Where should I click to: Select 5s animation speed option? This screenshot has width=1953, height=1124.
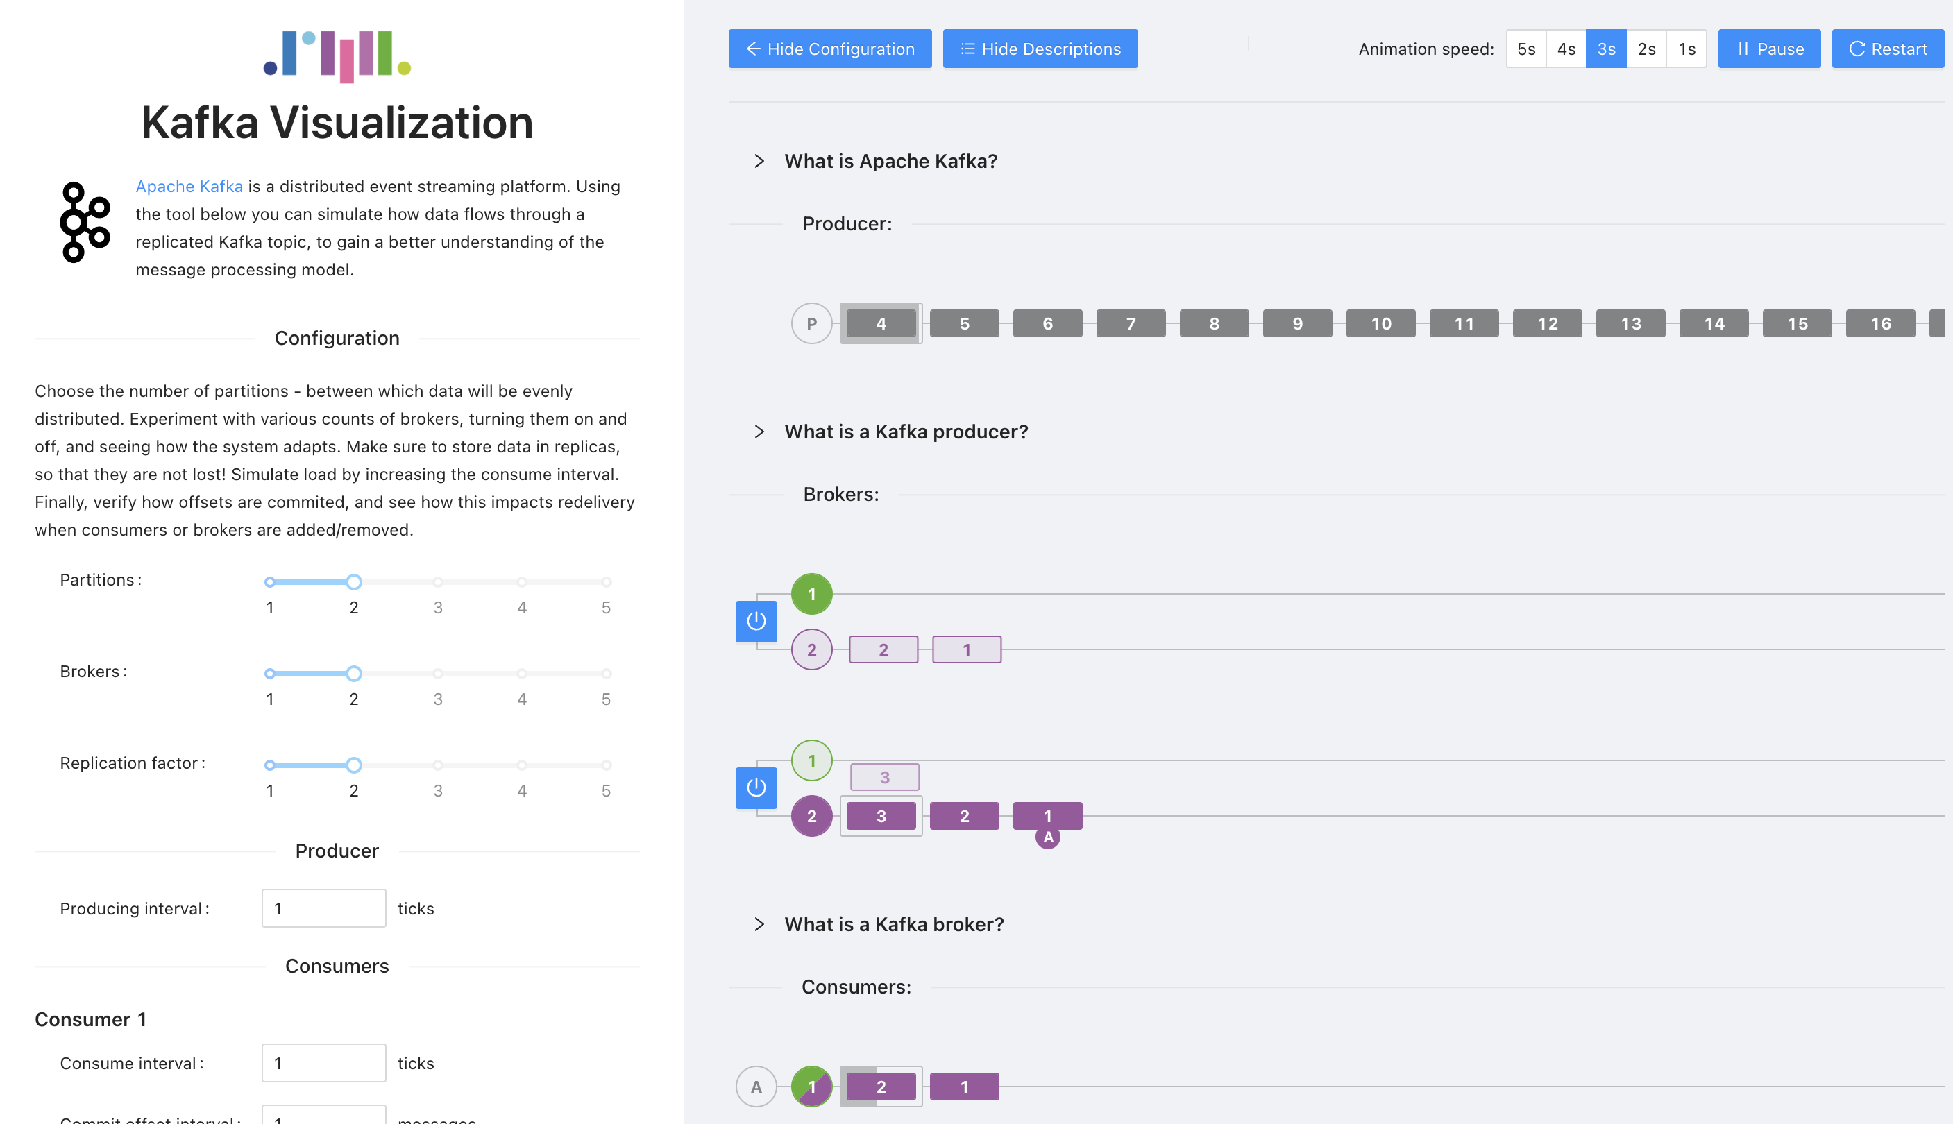pos(1526,49)
